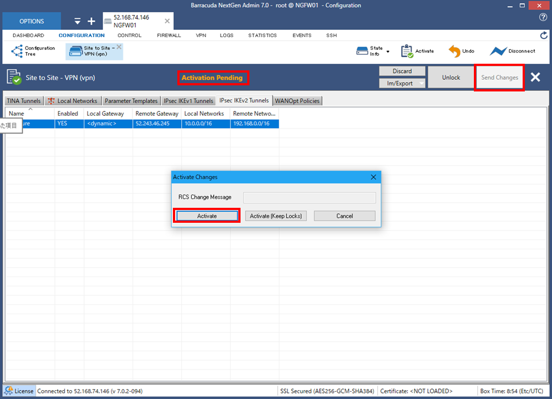Click the Undo arrow icon
552x399 pixels.
click(x=454, y=51)
